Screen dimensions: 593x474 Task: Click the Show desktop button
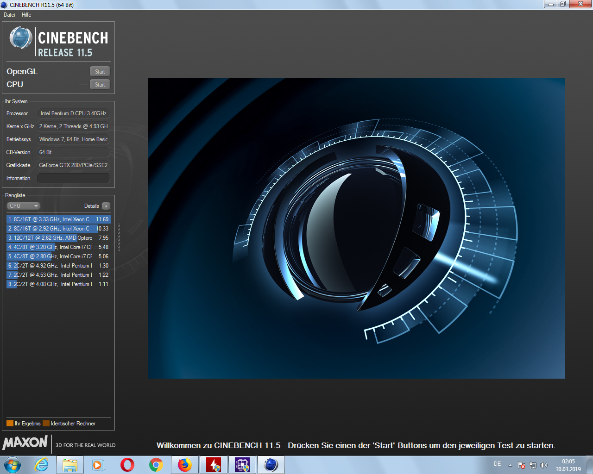point(589,465)
